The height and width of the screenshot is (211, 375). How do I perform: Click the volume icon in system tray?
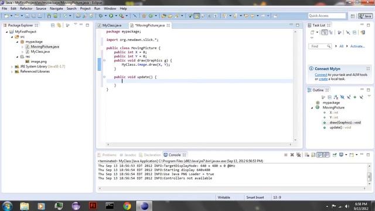pyautogui.click(x=347, y=206)
